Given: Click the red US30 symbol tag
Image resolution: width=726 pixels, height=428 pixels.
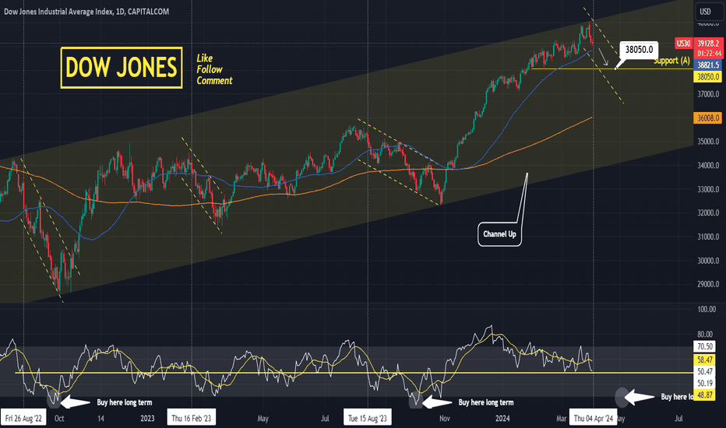Looking at the screenshot, I should pyautogui.click(x=683, y=44).
